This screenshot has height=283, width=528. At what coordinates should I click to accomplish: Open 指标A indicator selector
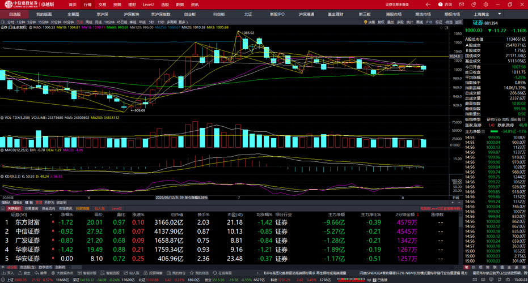[x=6, y=203]
